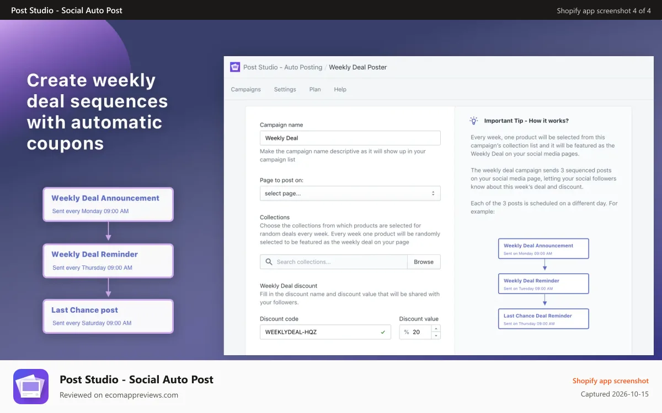Click the Weekly Deal discount section label
The width and height of the screenshot is (662, 413).
(289, 286)
